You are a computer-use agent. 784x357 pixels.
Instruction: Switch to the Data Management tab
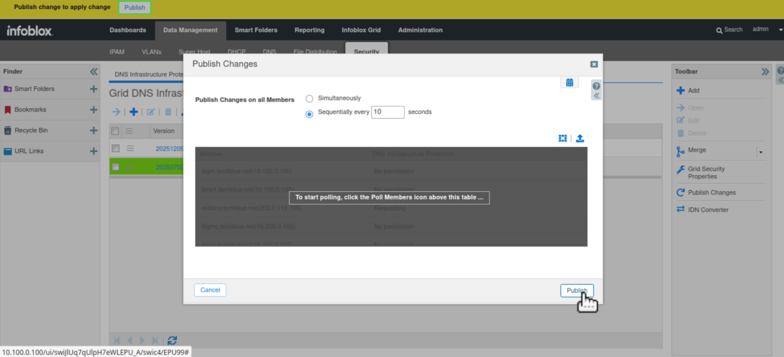coord(190,30)
